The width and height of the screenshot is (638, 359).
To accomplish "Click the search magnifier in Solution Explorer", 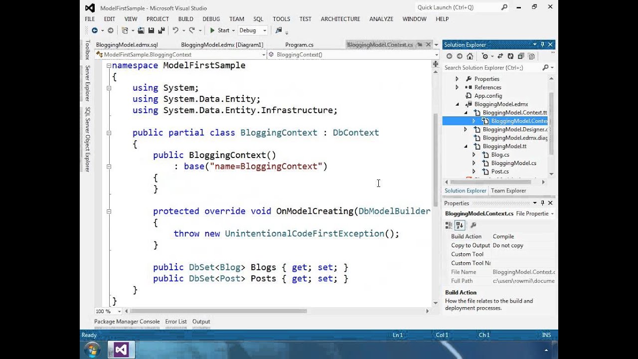I will 545,67.
